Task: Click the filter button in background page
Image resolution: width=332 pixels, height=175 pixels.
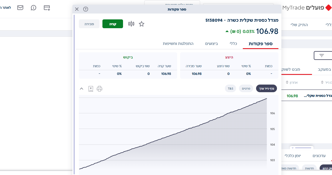Action: [x=323, y=55]
